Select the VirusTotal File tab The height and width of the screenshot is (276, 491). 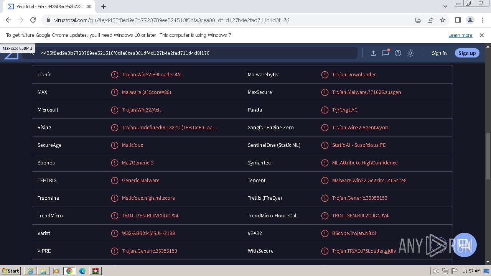(49, 7)
